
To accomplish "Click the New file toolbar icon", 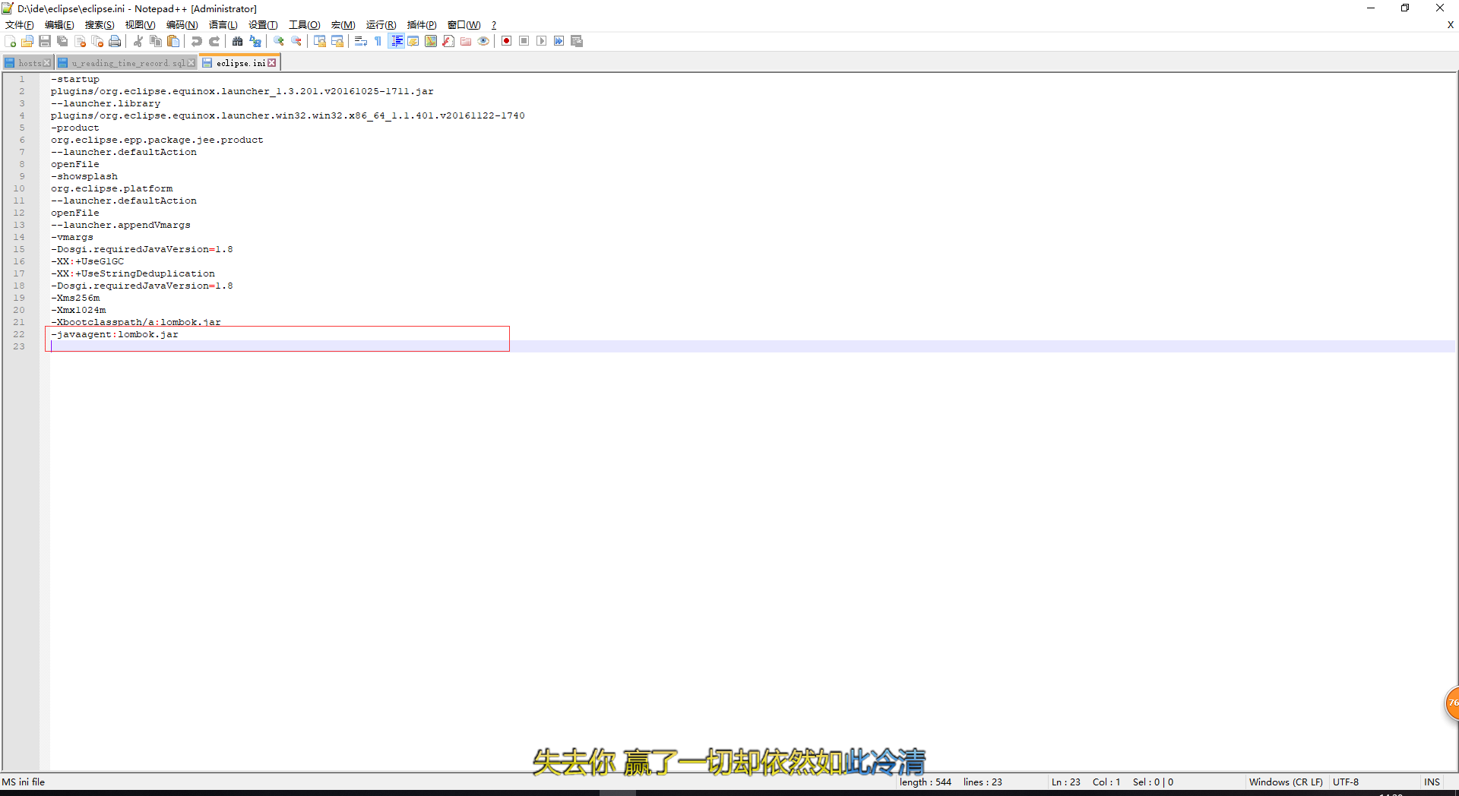I will (11, 41).
